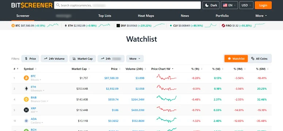This screenshot has height=131, width=283.
Task: Open the Heat Maps tab
Action: click(146, 16)
